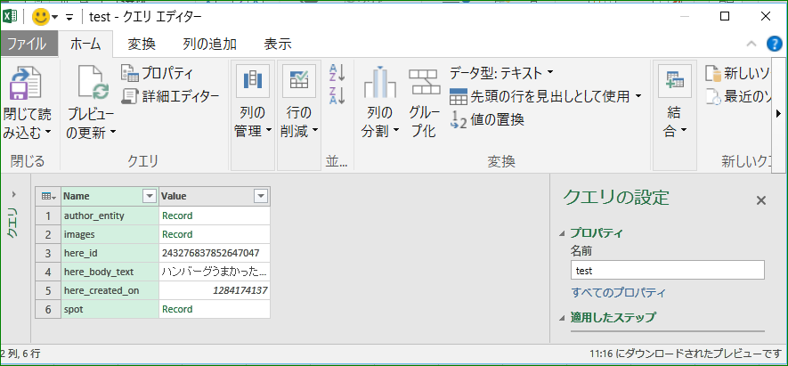Select row number 4 header
This screenshot has height=366, width=788.
pos(48,272)
